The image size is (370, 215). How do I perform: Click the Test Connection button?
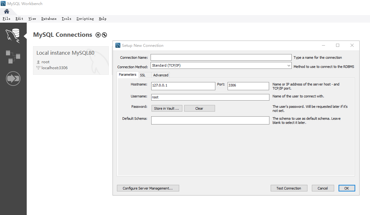coord(289,188)
